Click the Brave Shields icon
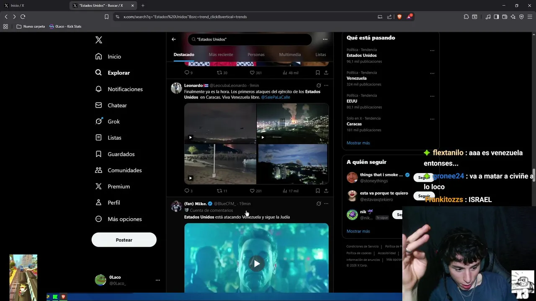This screenshot has width=536, height=301. (399, 17)
